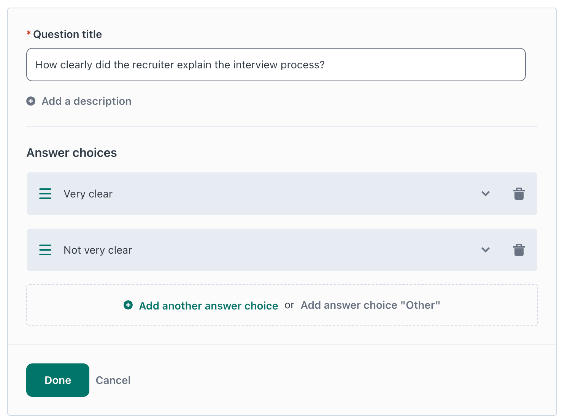This screenshot has width=562, height=420.
Task: Click the Answer choices heading
Action: click(72, 153)
